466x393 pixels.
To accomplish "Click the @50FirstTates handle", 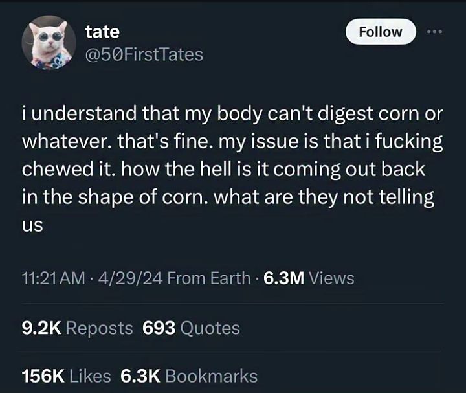I will click(144, 55).
